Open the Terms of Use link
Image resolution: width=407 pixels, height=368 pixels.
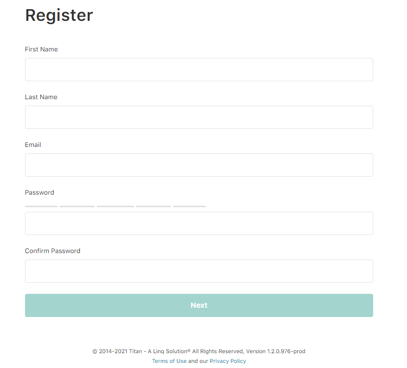tap(169, 361)
